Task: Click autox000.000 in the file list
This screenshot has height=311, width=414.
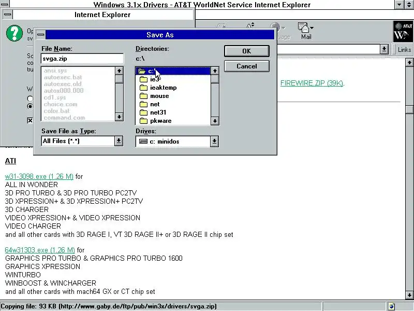Action: [64, 90]
